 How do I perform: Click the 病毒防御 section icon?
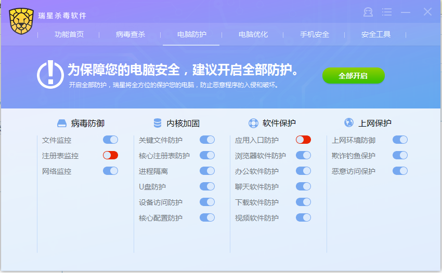[x=62, y=124]
